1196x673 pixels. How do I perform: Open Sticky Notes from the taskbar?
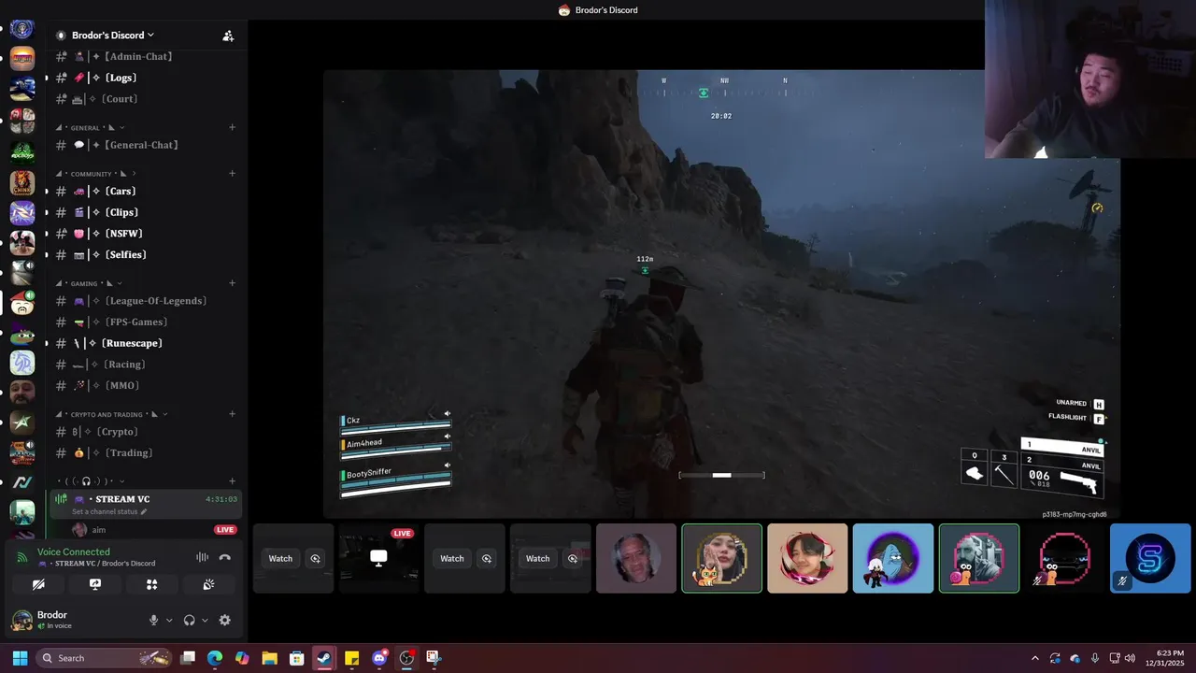[x=351, y=658]
